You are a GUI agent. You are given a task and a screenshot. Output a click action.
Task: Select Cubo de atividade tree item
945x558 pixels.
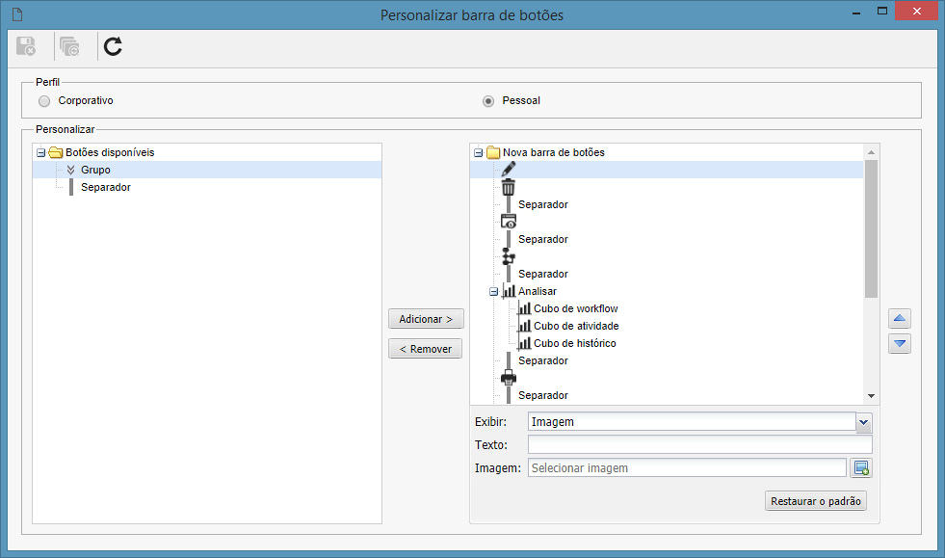pyautogui.click(x=576, y=326)
